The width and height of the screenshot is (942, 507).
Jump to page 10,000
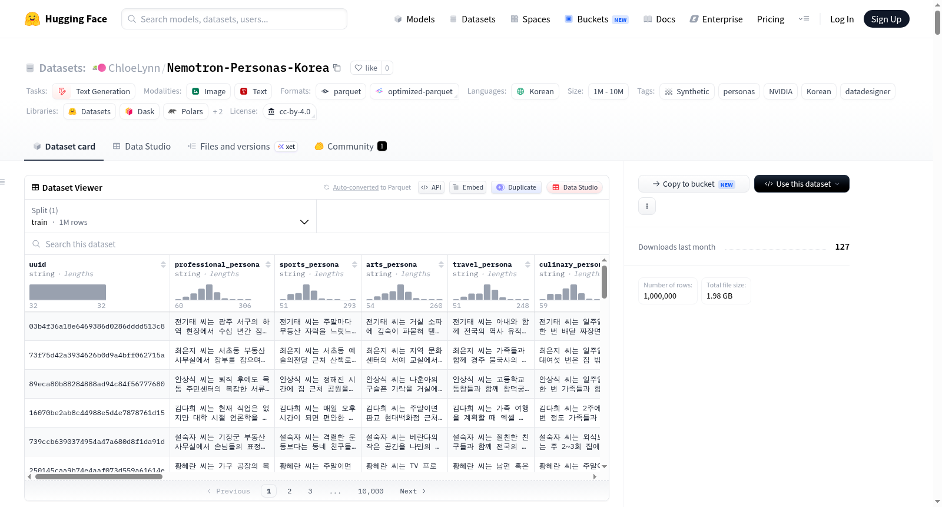(371, 491)
